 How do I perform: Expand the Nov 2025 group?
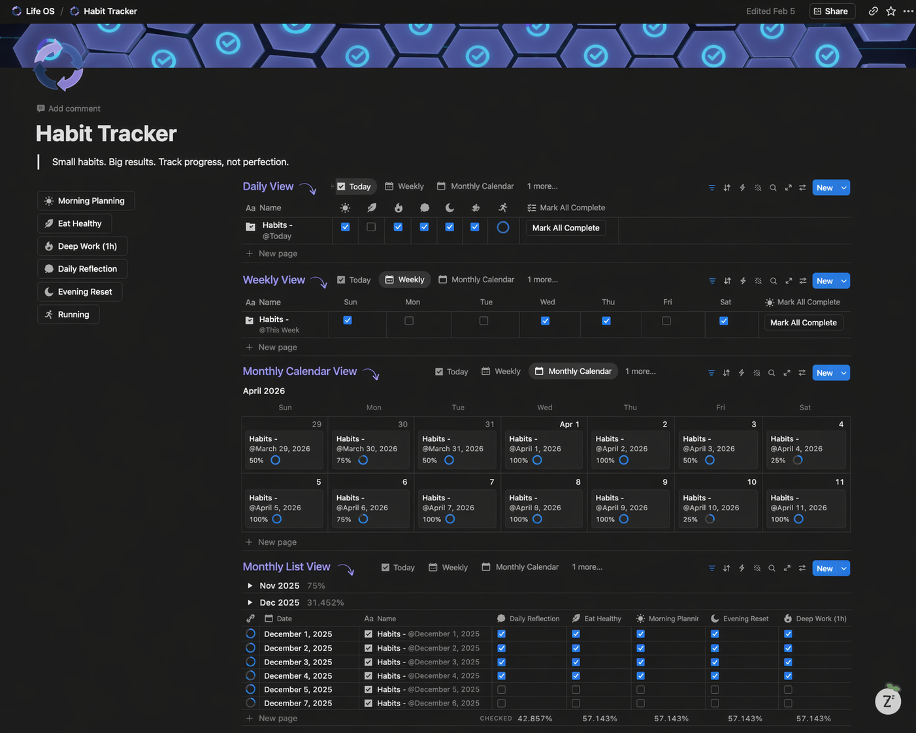pyautogui.click(x=250, y=586)
